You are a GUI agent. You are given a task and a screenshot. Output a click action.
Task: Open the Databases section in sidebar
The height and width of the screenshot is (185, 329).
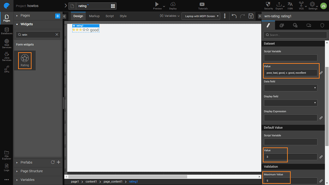tap(6, 32)
